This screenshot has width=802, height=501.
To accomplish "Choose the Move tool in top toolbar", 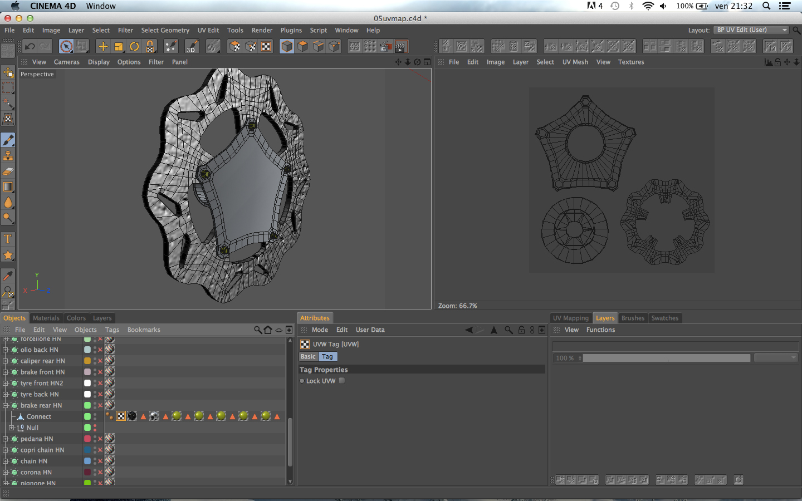I will tap(103, 47).
